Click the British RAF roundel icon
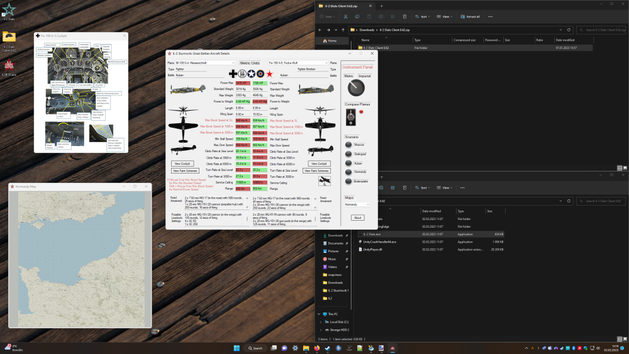This screenshot has width=629, height=354. pyautogui.click(x=260, y=74)
